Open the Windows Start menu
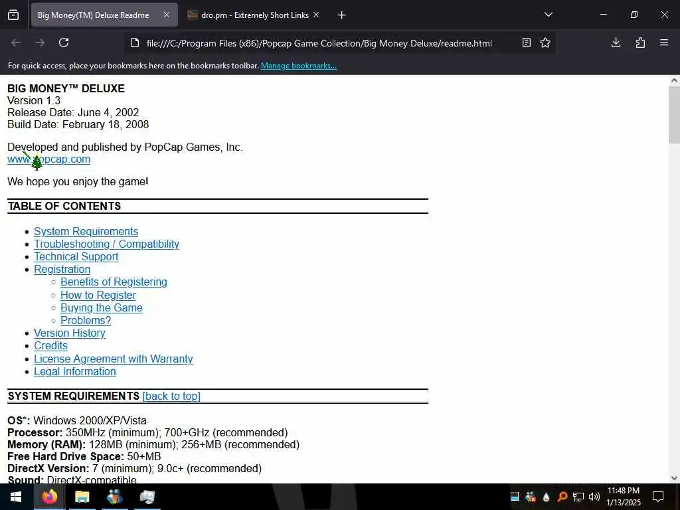The width and height of the screenshot is (680, 510). [x=16, y=497]
